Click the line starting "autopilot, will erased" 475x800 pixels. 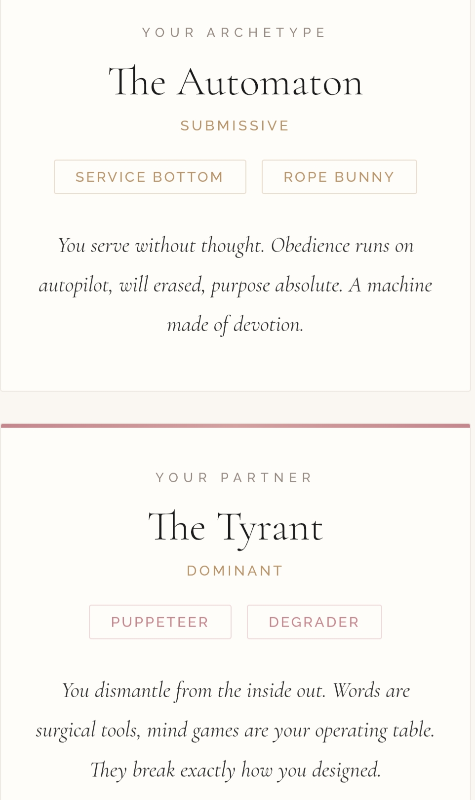coord(236,285)
